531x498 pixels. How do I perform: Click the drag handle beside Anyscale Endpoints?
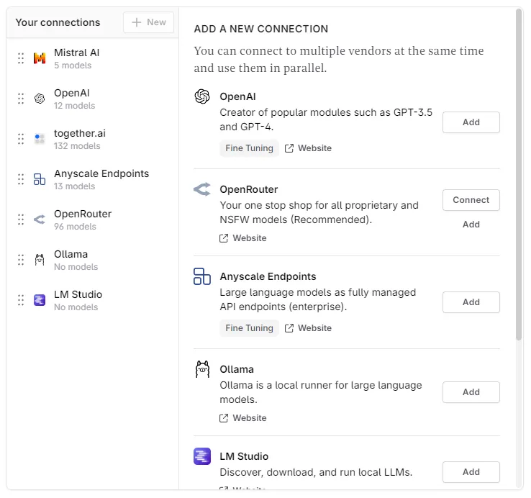pyautogui.click(x=21, y=179)
